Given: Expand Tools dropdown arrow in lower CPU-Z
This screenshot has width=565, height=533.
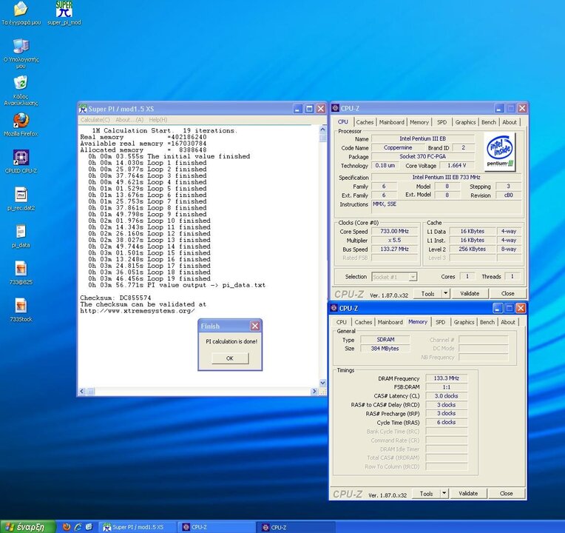Looking at the screenshot, I should [444, 493].
